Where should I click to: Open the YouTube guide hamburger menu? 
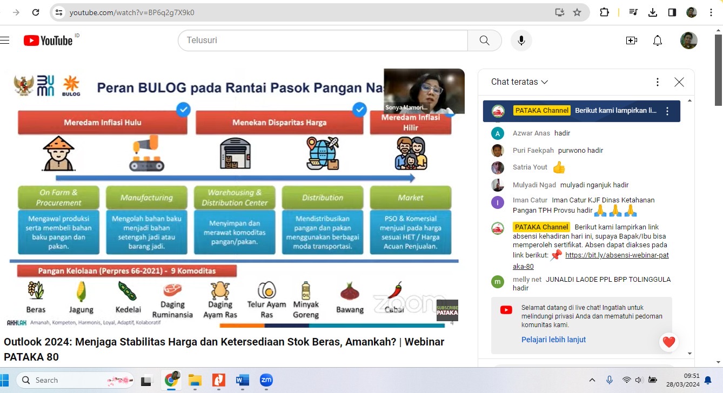[x=5, y=40]
